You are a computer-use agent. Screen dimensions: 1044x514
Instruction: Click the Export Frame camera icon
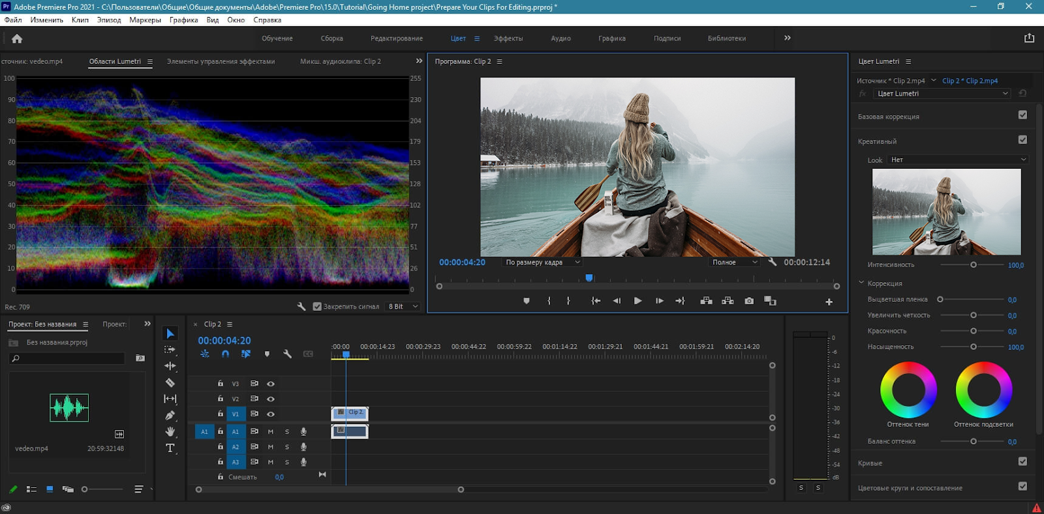[x=749, y=301]
